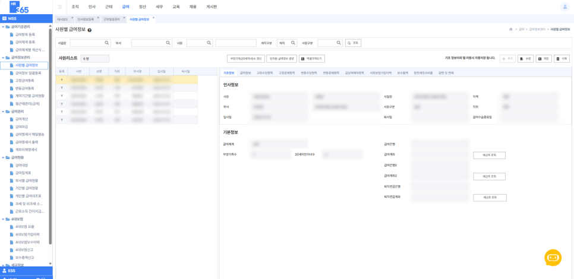Click the 엑셀가져오기 button
Viewport: 574px width, 279px height.
coord(312,59)
